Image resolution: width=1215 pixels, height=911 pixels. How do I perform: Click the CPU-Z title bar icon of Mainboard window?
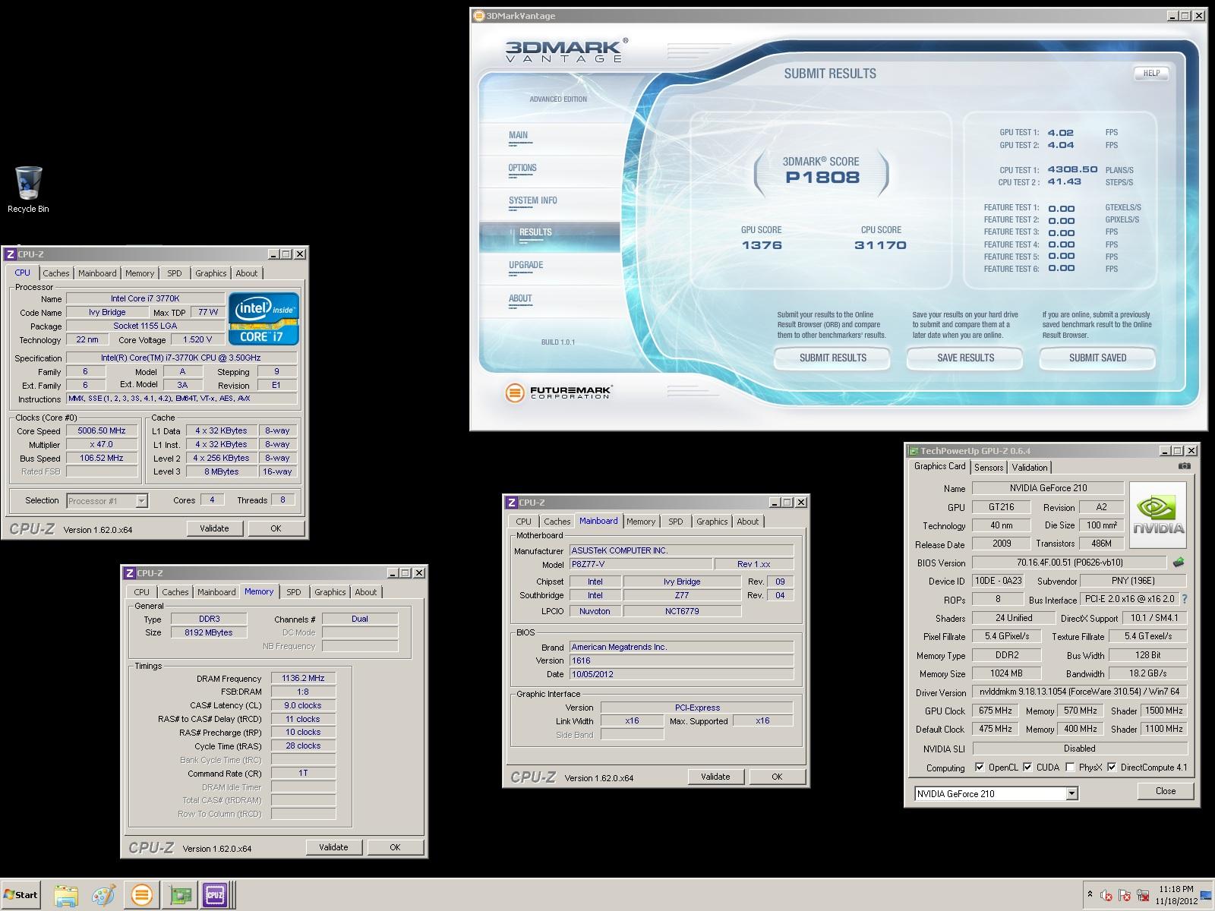coord(512,503)
